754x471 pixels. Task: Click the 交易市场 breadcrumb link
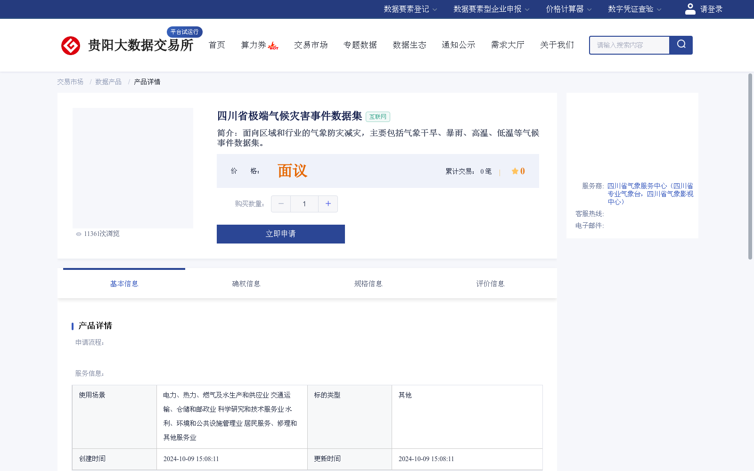click(70, 82)
